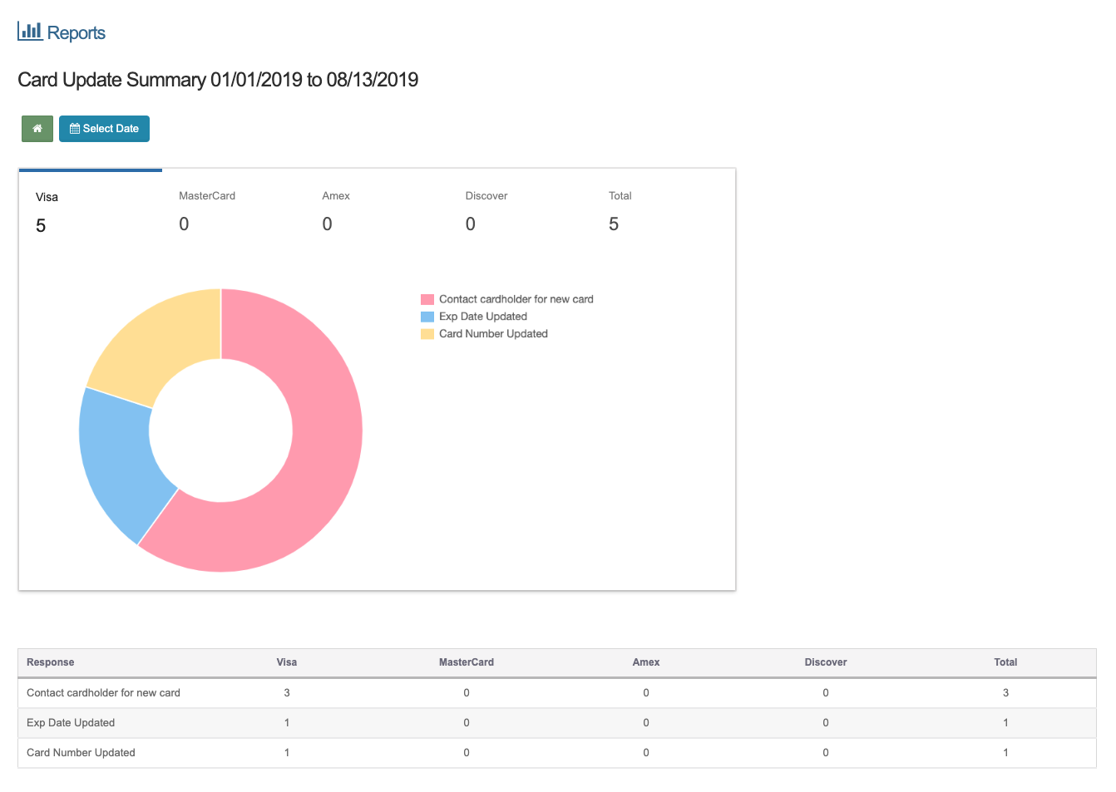Image resolution: width=1116 pixels, height=792 pixels.
Task: Toggle the blue Exp Date Updated legend swatch
Action: pyautogui.click(x=427, y=317)
